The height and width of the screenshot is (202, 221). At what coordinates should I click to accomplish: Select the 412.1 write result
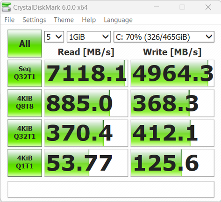[172, 133]
